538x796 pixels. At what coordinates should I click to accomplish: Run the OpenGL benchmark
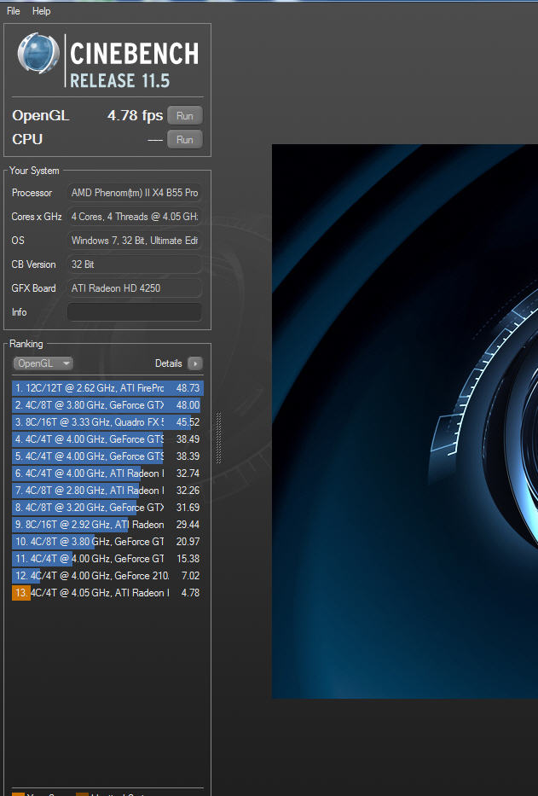pos(185,116)
